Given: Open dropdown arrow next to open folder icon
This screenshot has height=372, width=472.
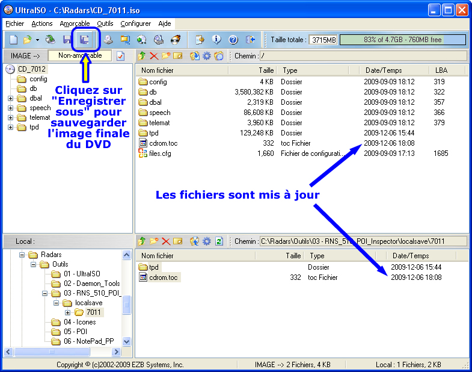Looking at the screenshot, I should pyautogui.click(x=37, y=40).
